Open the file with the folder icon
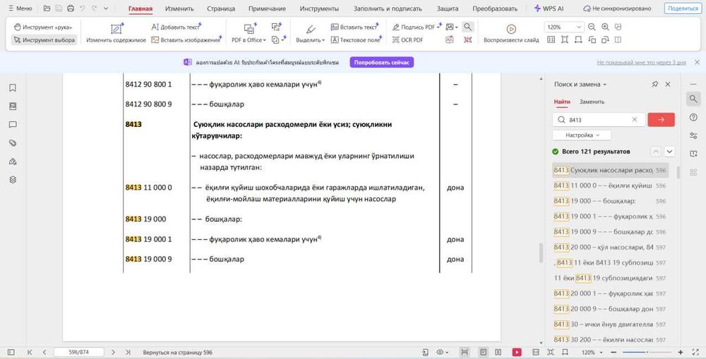 pyautogui.click(x=47, y=8)
